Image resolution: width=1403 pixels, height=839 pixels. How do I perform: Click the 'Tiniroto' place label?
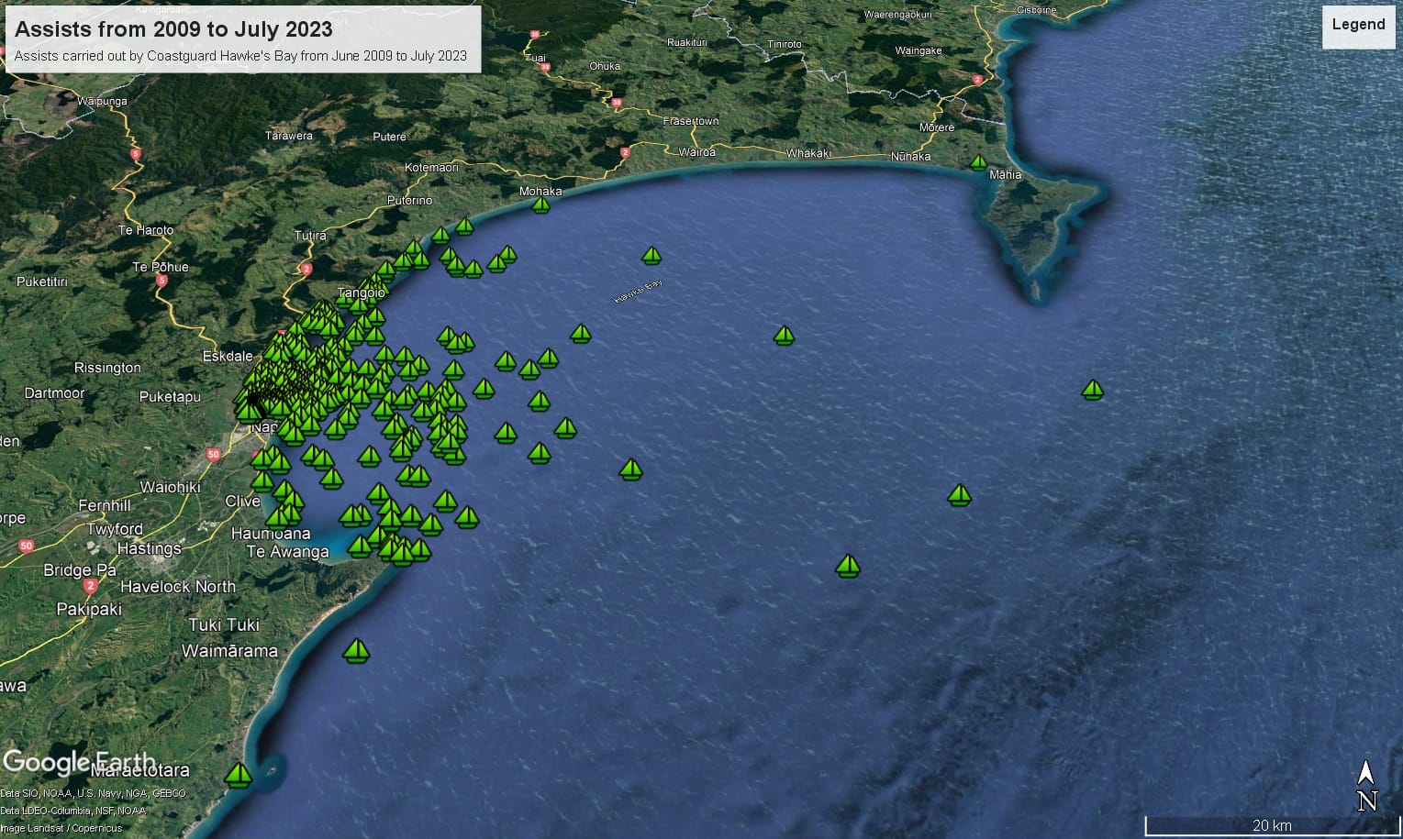(x=785, y=44)
